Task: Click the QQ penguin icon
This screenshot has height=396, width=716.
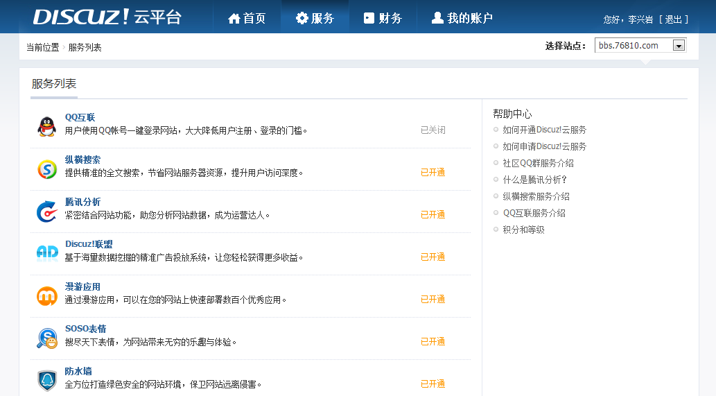Action: tap(47, 126)
